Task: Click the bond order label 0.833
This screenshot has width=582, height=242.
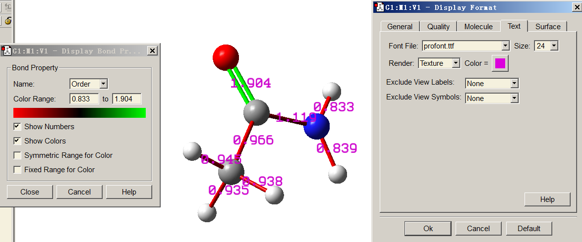Action: coord(334,107)
